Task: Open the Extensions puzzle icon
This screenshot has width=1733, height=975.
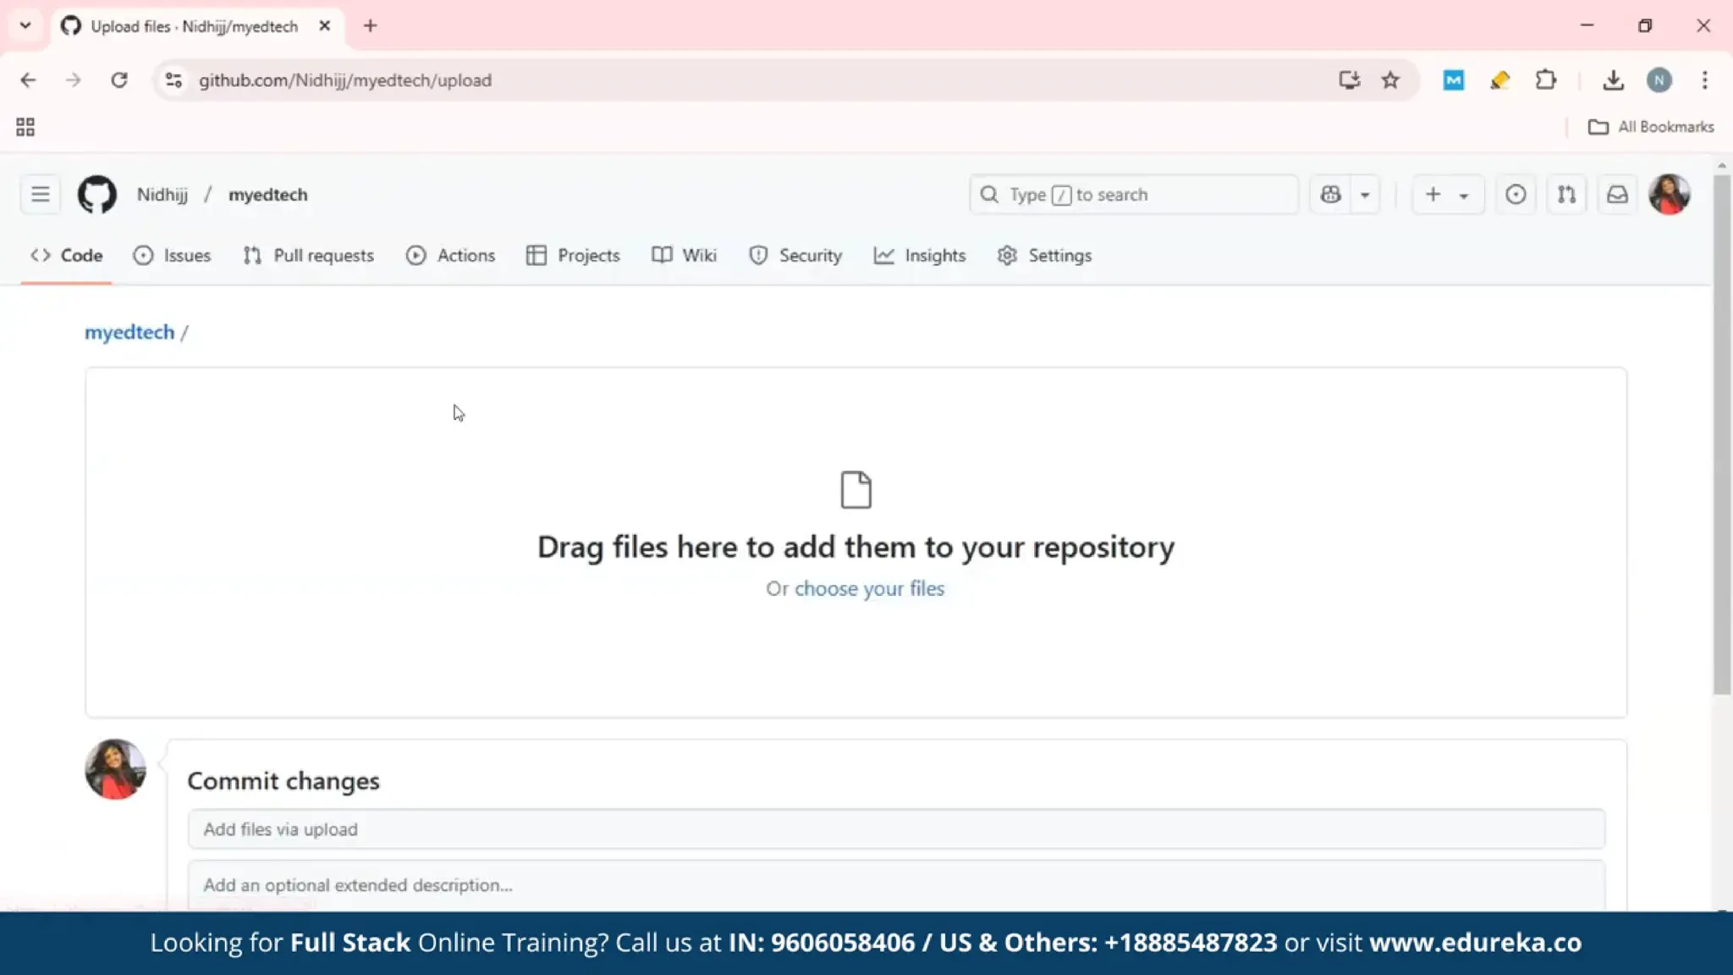Action: (x=1546, y=80)
